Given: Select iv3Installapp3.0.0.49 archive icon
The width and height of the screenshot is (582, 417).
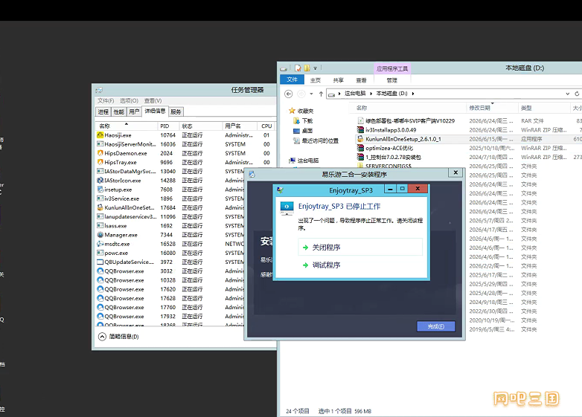Looking at the screenshot, I should click(x=360, y=130).
